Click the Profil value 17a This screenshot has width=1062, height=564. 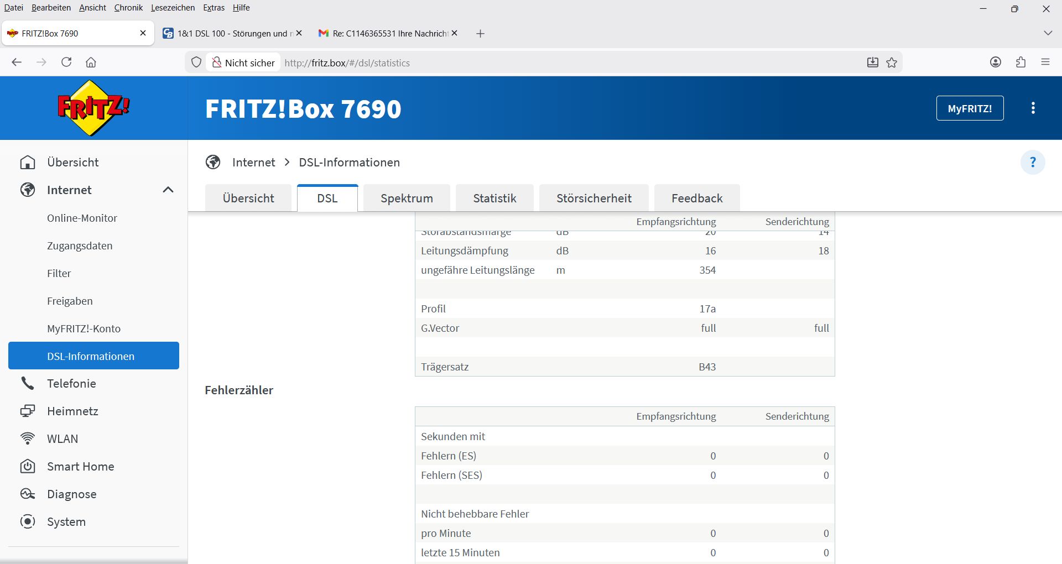click(707, 309)
